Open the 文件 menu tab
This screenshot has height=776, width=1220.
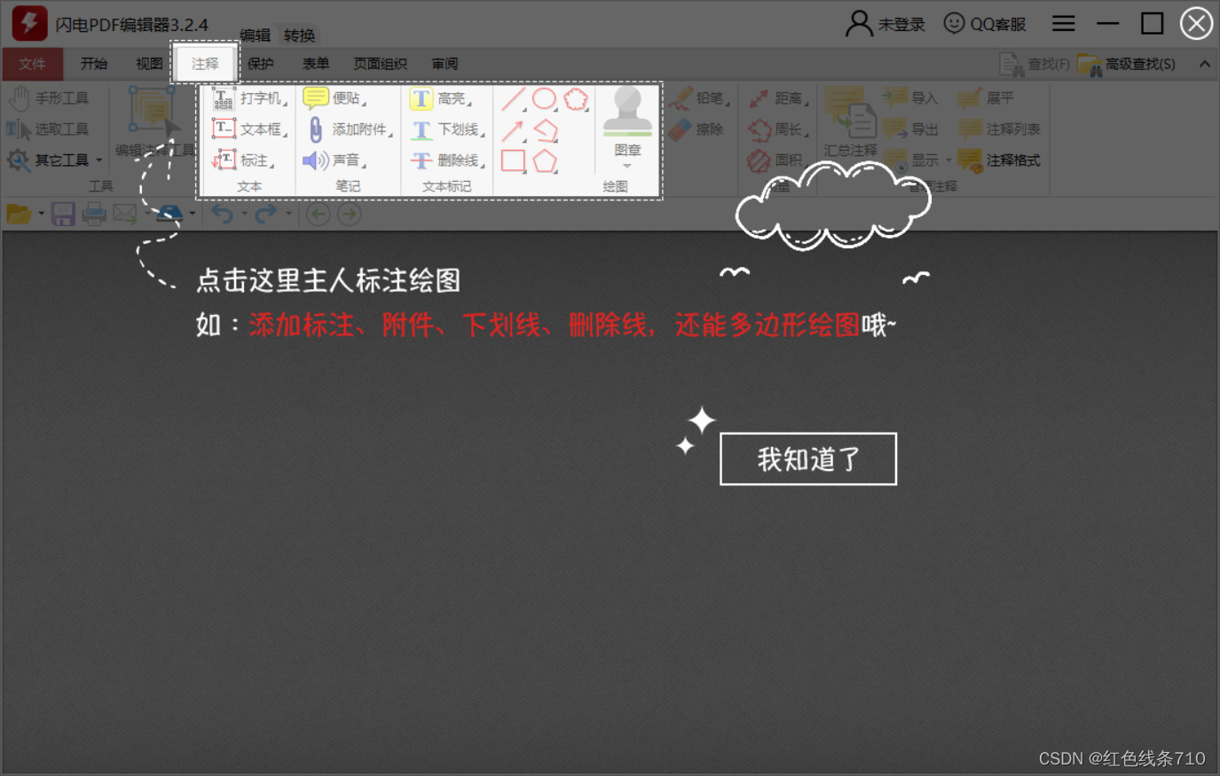coord(32,64)
